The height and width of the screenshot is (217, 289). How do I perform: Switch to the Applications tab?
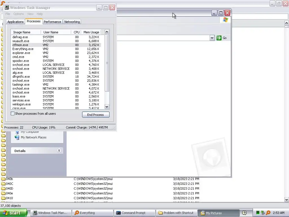16,22
